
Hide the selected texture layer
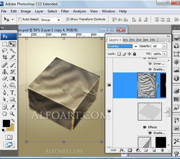(109, 85)
